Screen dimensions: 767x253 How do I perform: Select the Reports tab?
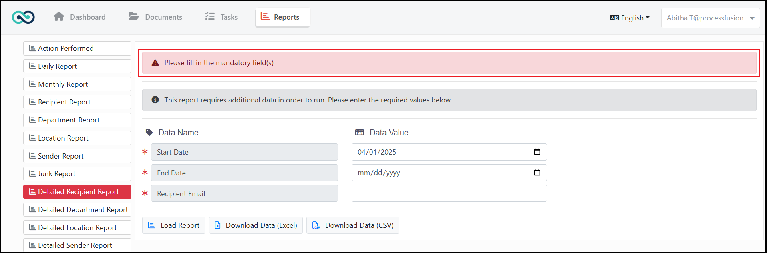tap(283, 17)
